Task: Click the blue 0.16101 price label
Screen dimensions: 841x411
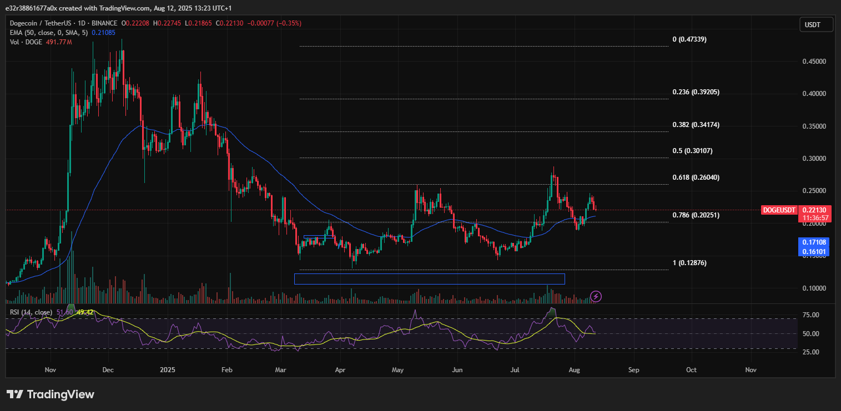Action: (x=815, y=251)
